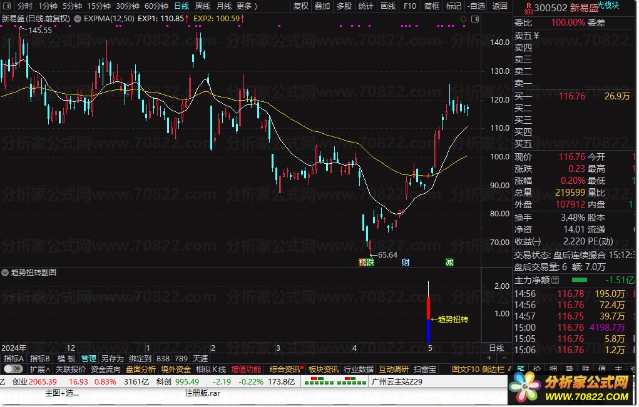Click the 标记 mark button
Image resolution: width=639 pixels, height=407 pixels.
(454, 6)
